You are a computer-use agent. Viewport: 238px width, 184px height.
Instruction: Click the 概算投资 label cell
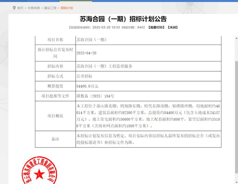(55, 86)
